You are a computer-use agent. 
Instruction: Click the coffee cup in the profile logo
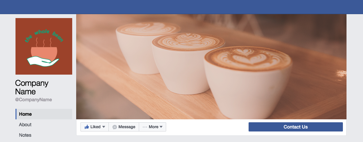coord(44,53)
